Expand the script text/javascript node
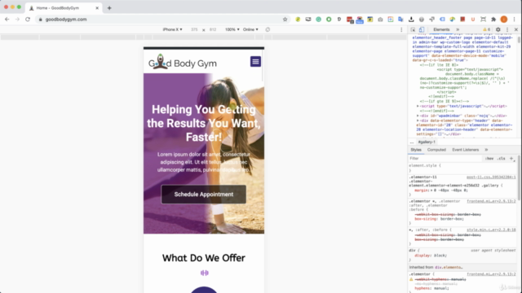 point(418,106)
